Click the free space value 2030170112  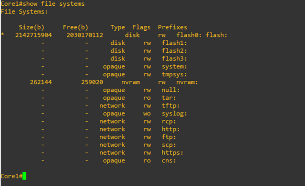coord(84,35)
